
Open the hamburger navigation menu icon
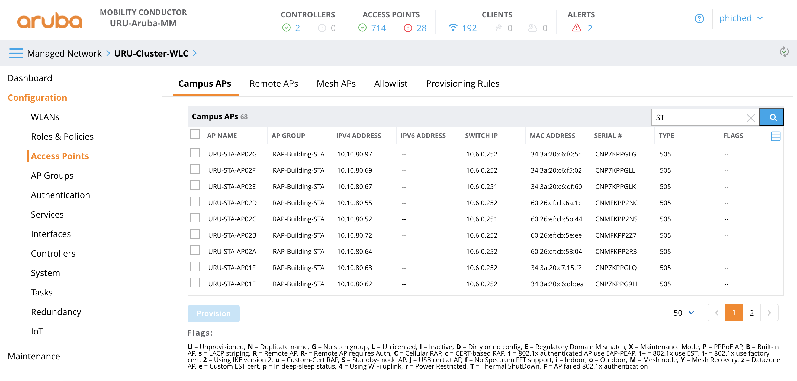(16, 53)
